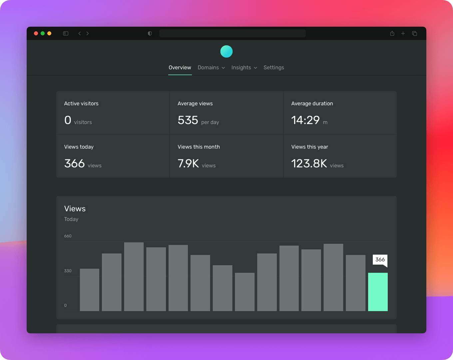453x360 pixels.
Task: Open the Settings tab
Action: click(274, 67)
